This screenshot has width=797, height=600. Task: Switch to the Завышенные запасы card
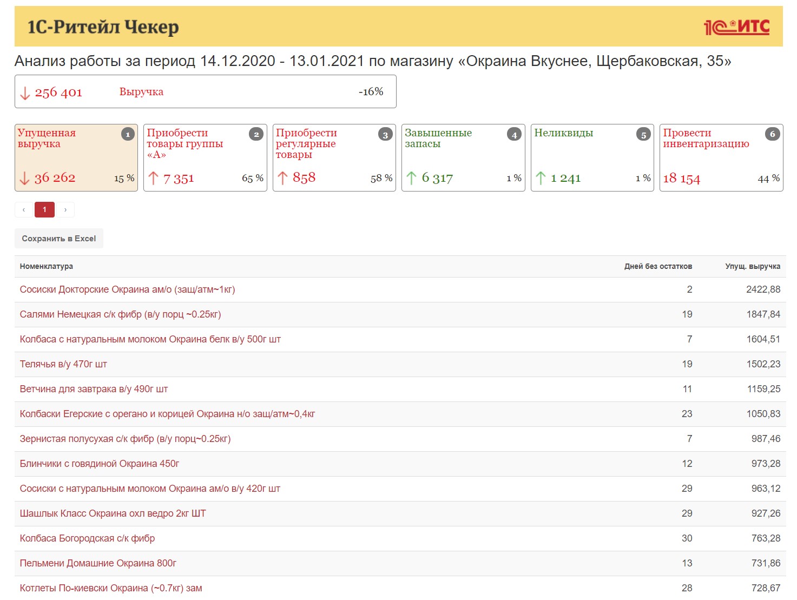pos(463,157)
